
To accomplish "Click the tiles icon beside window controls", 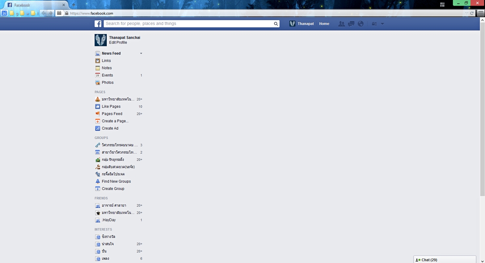I will tap(443, 4).
